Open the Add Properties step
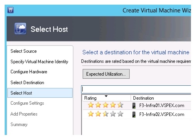Image resolution: width=196 pixels, height=140 pixels. click(24, 114)
